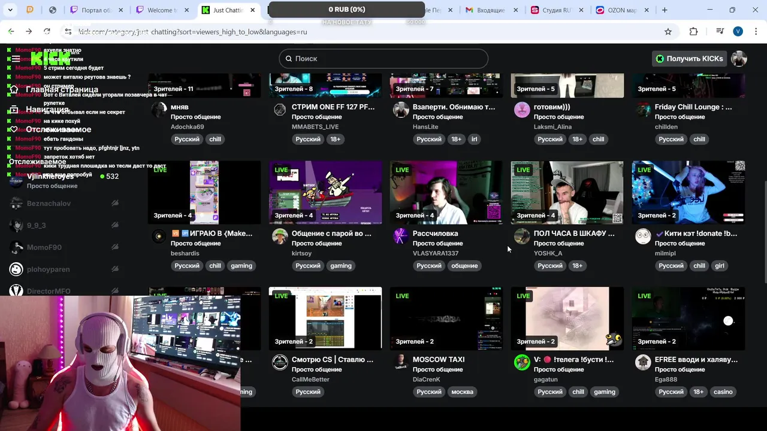767x431 pixels.
Task: Open the DirectorMFO followed channel
Action: point(65,291)
